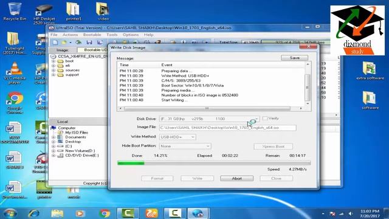The image size is (389, 219).
Task: Click the New image toolbar icon in UltraISO
Action: click(x=55, y=43)
